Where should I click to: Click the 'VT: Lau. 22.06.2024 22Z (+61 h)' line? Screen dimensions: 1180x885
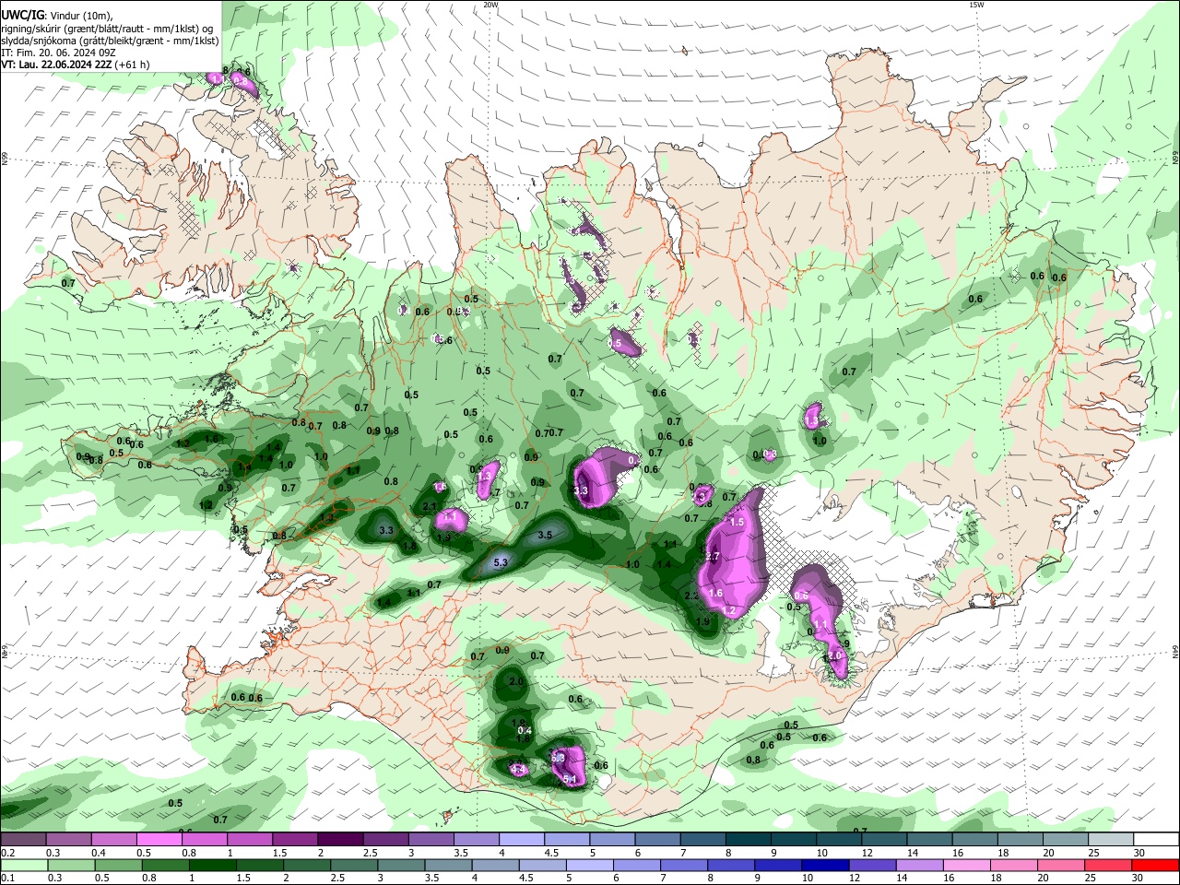point(76,65)
